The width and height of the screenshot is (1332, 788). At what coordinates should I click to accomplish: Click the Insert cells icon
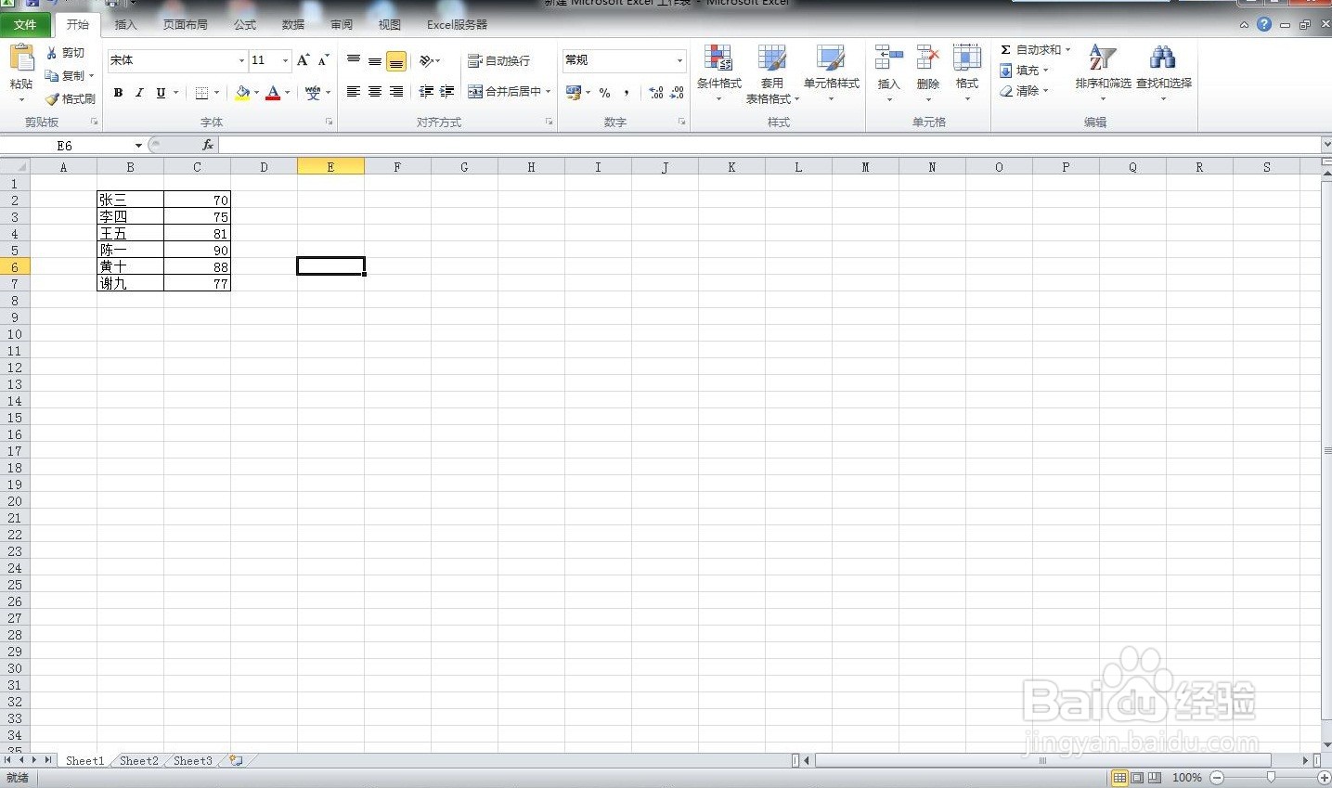[x=888, y=58]
